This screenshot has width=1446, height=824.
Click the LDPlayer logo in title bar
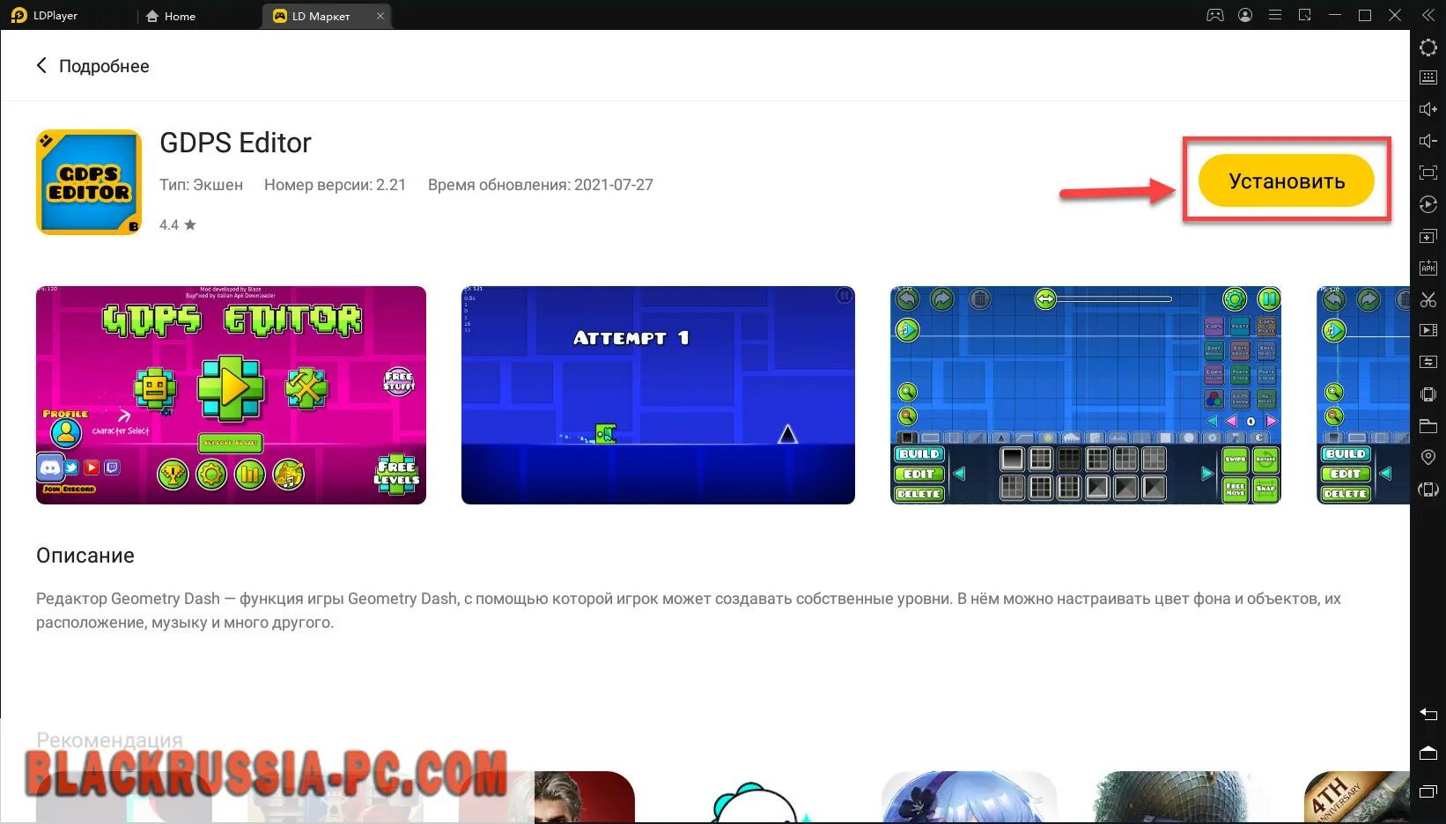tap(18, 15)
